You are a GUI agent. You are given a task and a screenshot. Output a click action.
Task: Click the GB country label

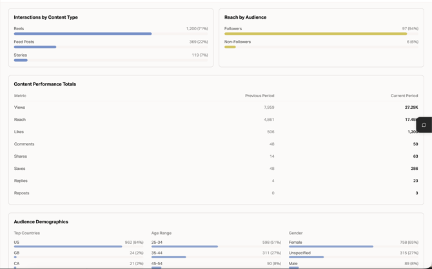[17, 253]
